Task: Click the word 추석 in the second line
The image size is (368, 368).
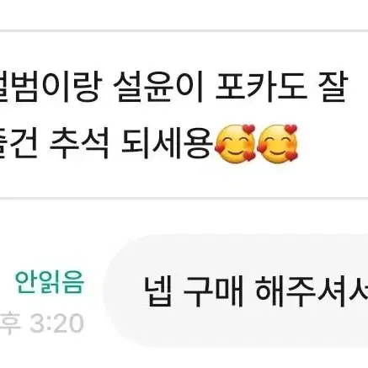Action: (x=79, y=144)
